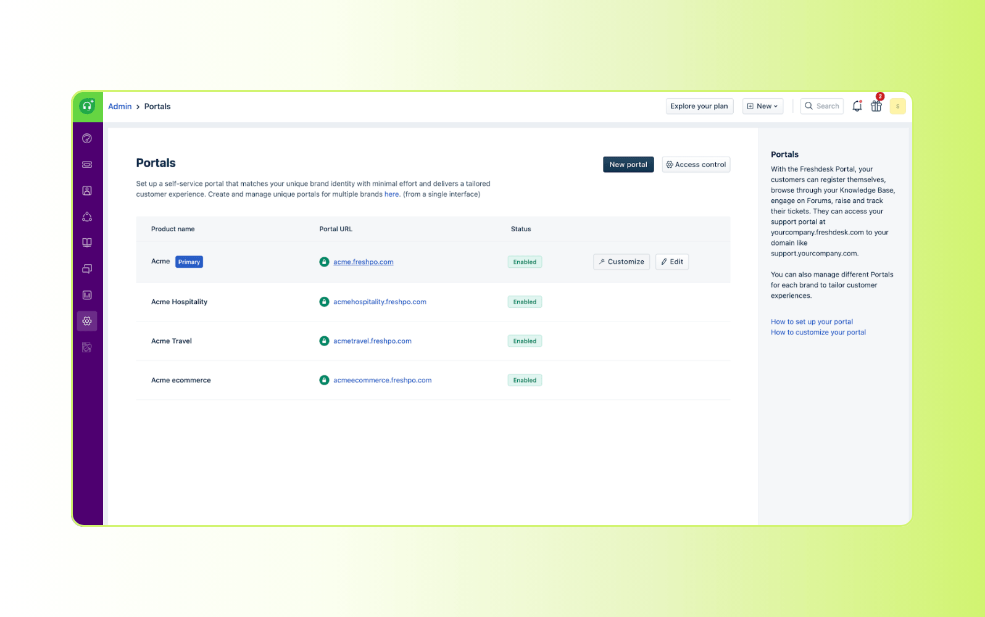
Task: Open the notifications bell
Action: pos(857,106)
